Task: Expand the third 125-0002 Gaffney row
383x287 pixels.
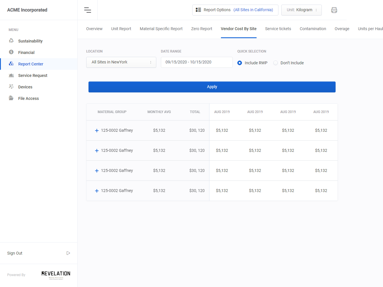Action: [97, 171]
